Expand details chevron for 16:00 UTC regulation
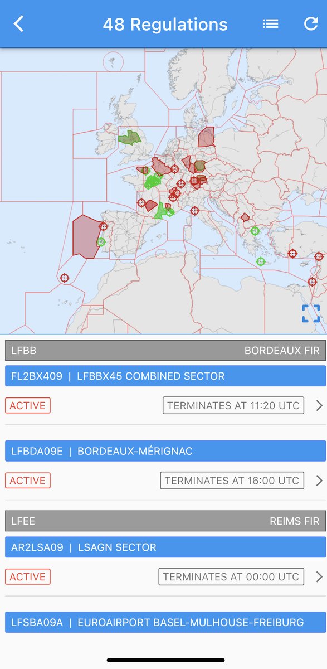Viewport: 327px width, 669px height. (319, 480)
